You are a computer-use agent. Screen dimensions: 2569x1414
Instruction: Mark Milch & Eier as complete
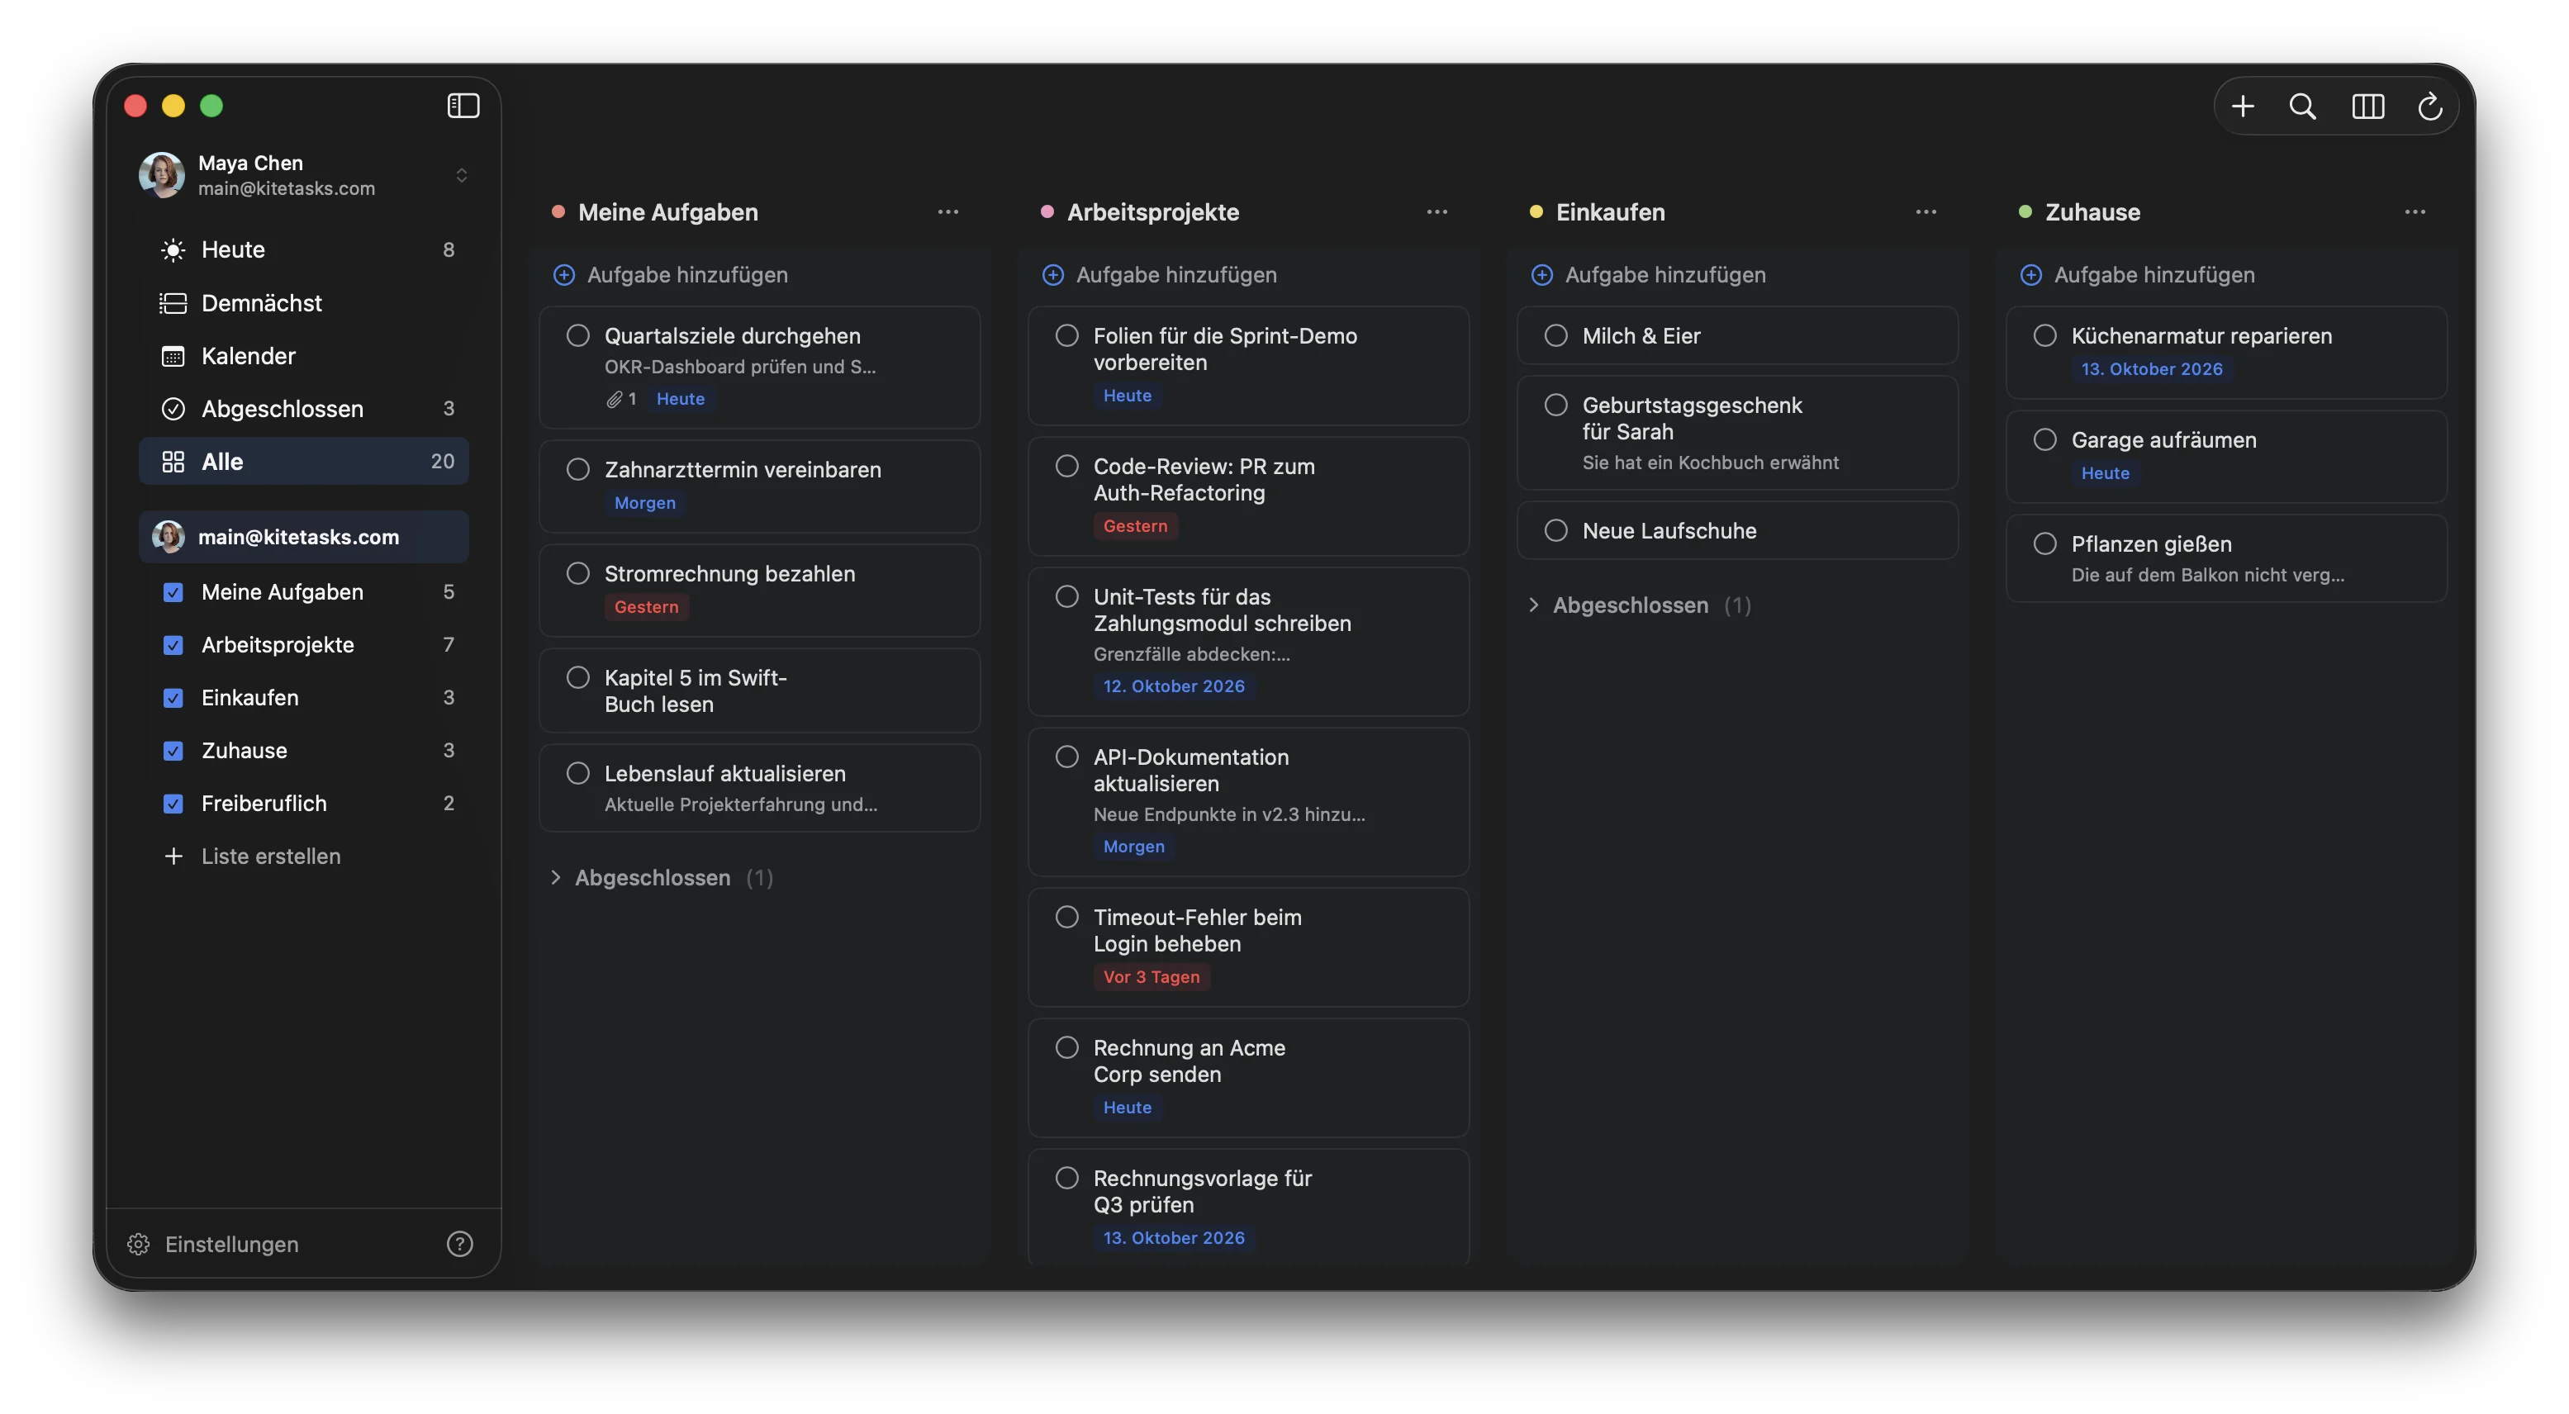[x=1555, y=336]
